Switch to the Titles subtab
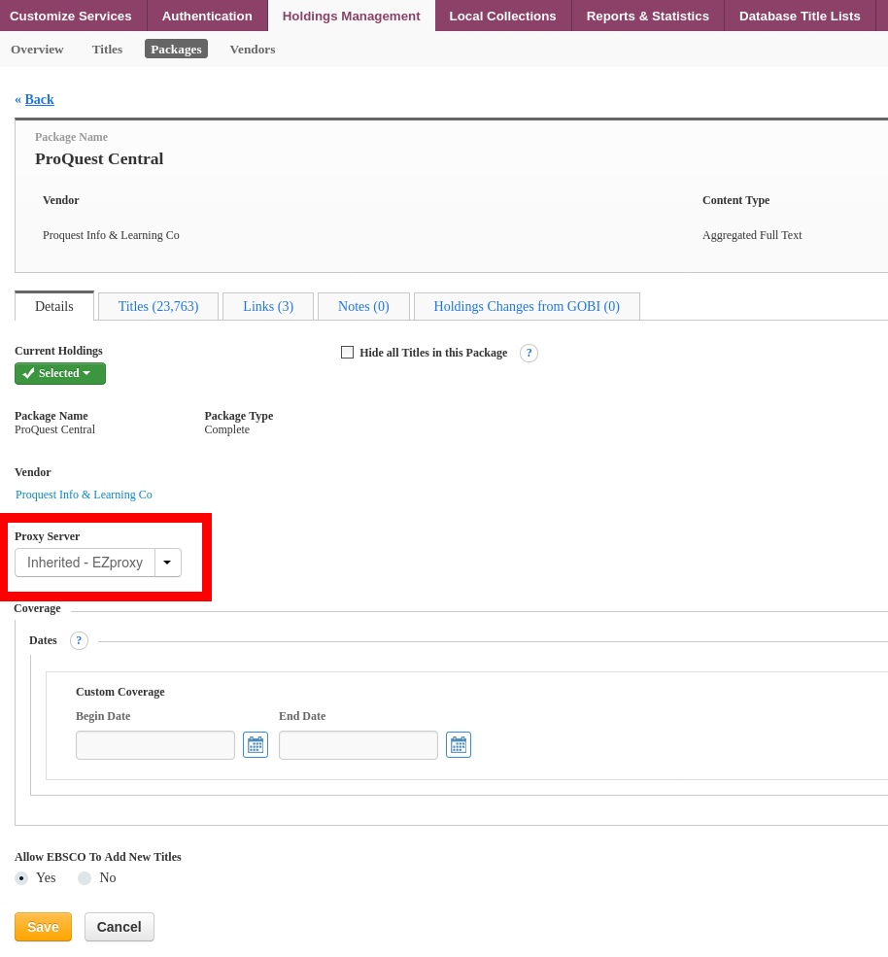888x957 pixels. click(x=108, y=50)
